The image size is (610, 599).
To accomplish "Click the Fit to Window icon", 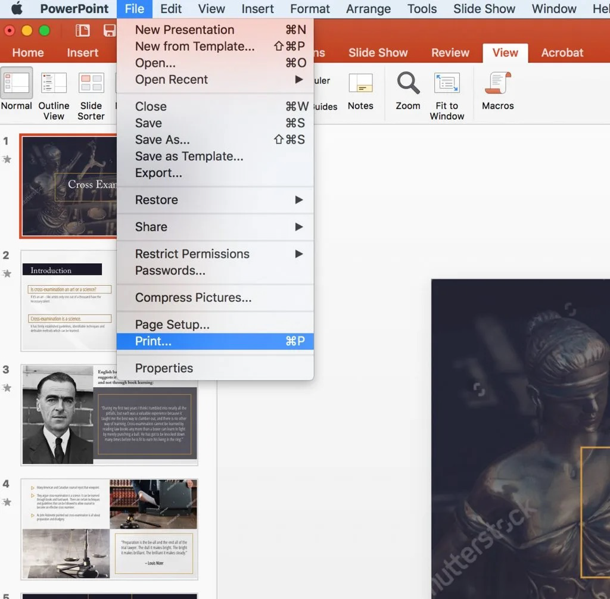I will click(447, 89).
